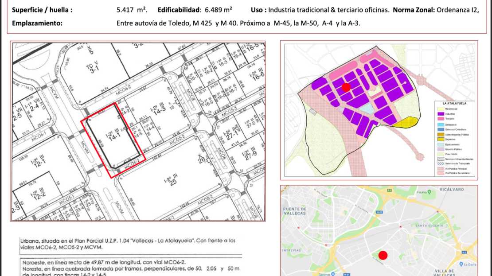Click the 'Superficie / huella :' label

tap(42, 10)
